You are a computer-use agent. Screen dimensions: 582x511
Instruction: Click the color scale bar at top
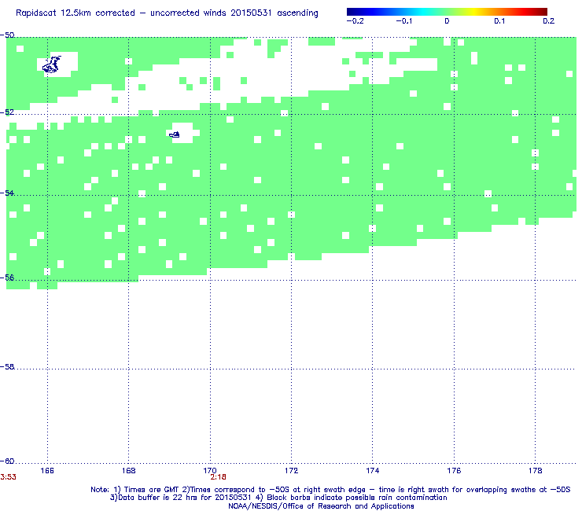(447, 12)
